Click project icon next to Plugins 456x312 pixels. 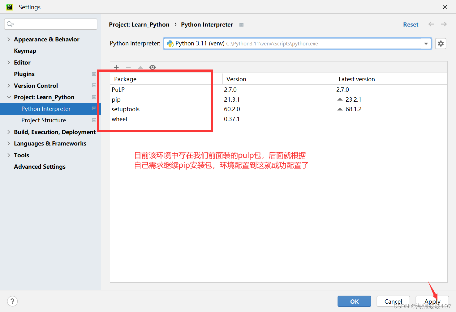[x=94, y=74]
